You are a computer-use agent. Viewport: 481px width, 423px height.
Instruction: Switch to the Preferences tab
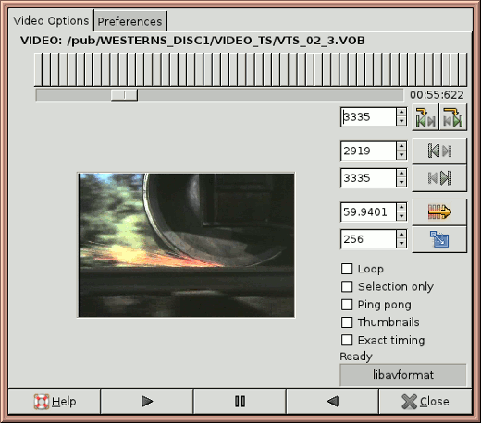[129, 21]
